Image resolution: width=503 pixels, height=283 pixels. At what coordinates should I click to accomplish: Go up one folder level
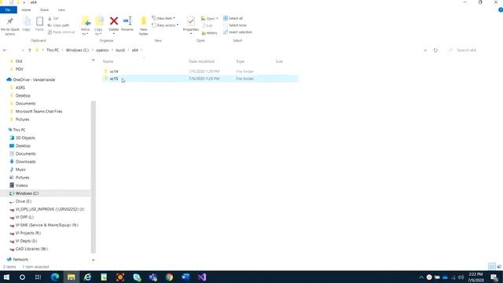tap(30, 50)
